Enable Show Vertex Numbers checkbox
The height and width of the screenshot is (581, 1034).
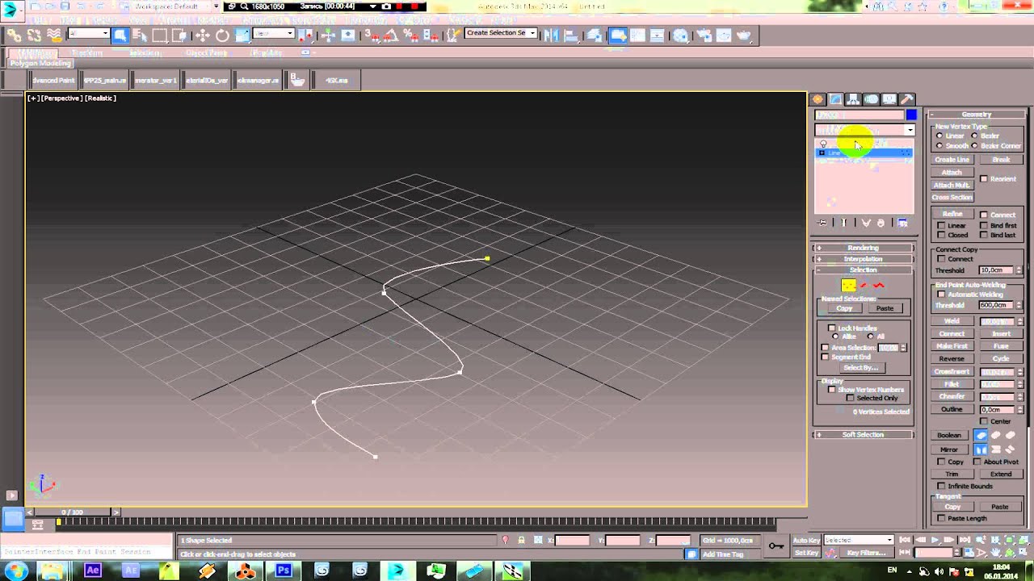(x=832, y=389)
